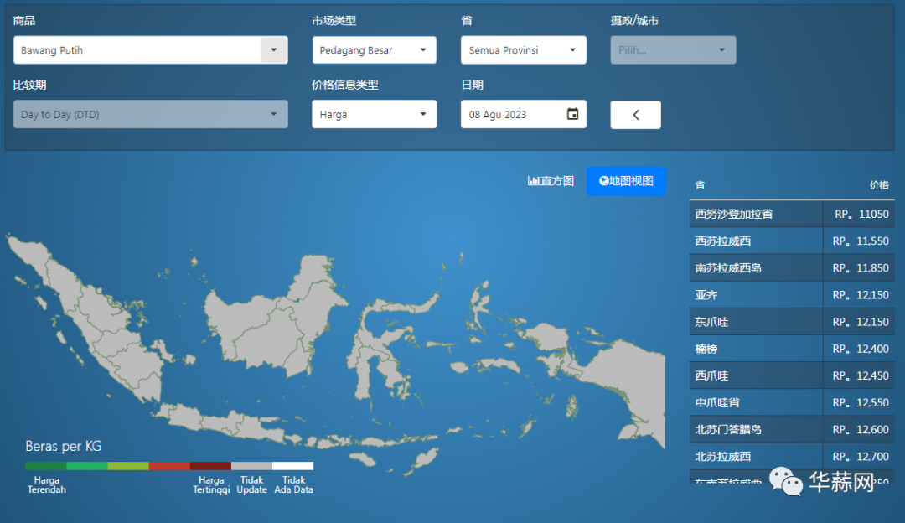Click the back chevron button
This screenshot has height=523, width=905.
coord(635,115)
